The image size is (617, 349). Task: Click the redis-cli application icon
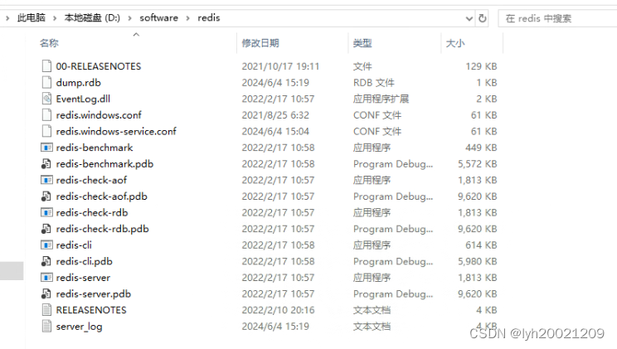pyautogui.click(x=46, y=245)
